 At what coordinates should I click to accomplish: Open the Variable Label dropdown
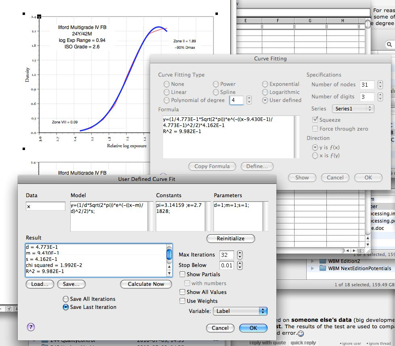click(x=240, y=311)
